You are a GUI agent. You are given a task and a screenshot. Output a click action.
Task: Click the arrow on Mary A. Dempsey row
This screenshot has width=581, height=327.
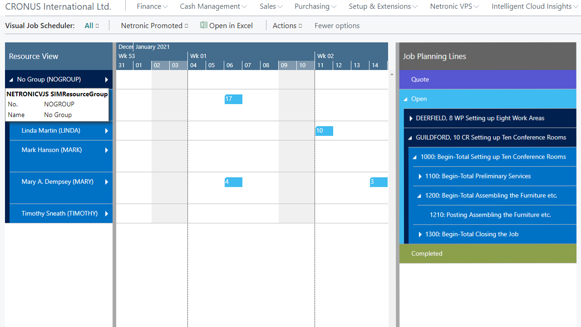(x=107, y=182)
